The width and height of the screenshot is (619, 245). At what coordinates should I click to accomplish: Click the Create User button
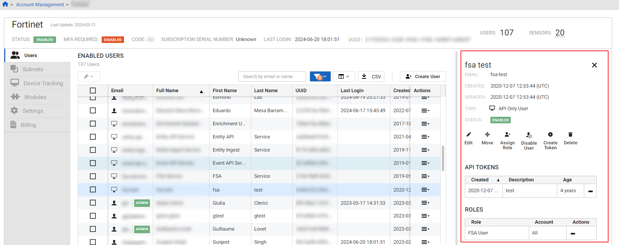click(423, 76)
